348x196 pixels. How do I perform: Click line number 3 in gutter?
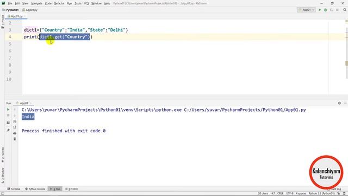tap(10, 30)
